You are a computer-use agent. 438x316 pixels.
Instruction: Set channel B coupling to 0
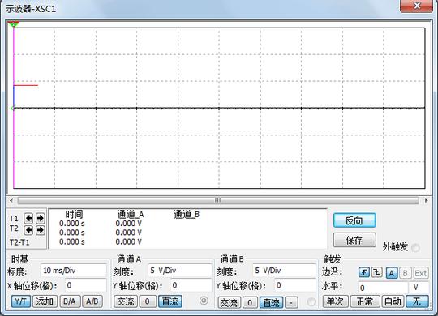pyautogui.click(x=250, y=302)
